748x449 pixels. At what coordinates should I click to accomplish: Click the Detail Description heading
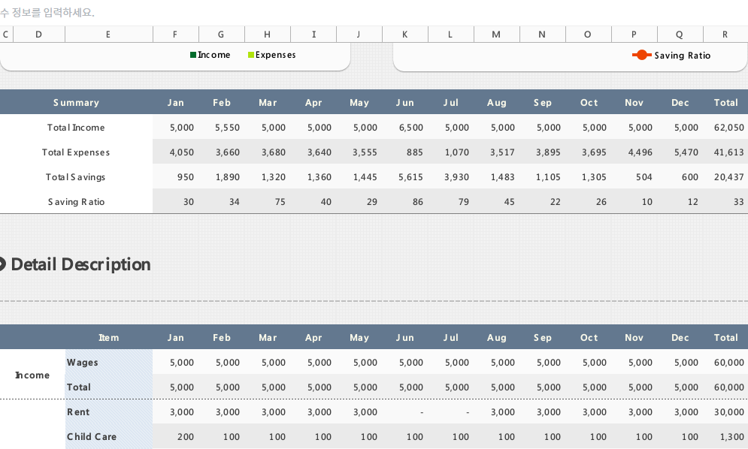[80, 264]
